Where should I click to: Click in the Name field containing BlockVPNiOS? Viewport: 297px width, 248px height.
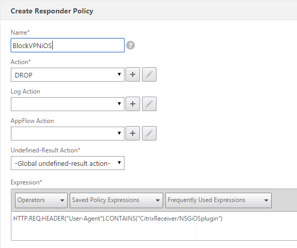click(68, 45)
